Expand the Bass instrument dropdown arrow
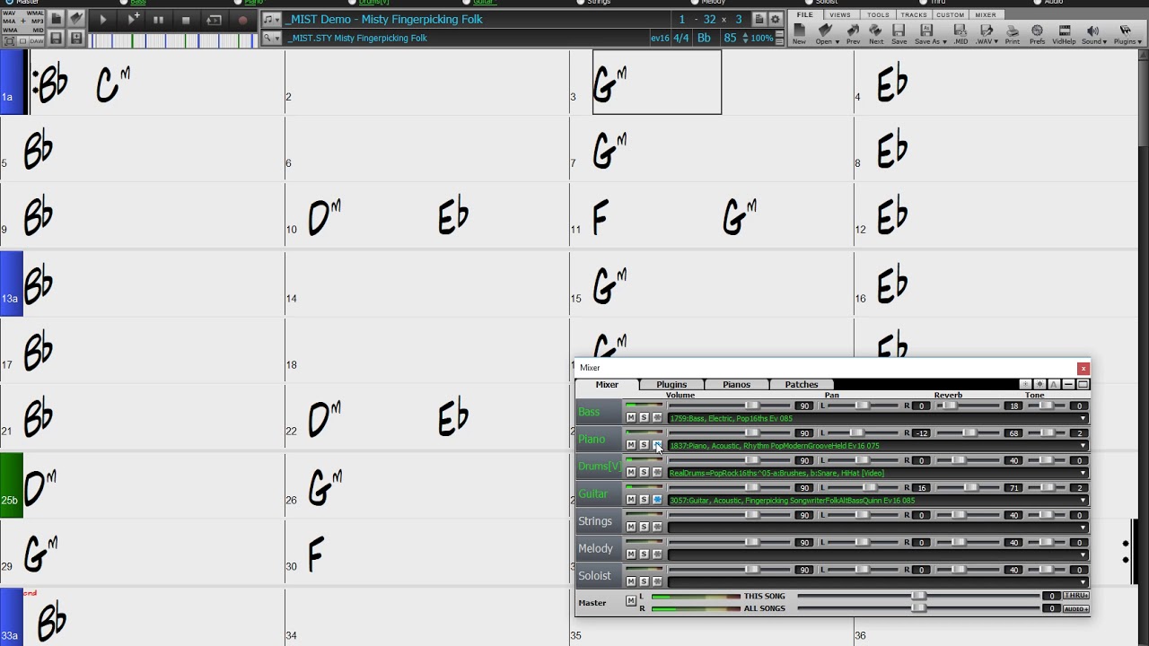The width and height of the screenshot is (1149, 646). pos(1083,419)
